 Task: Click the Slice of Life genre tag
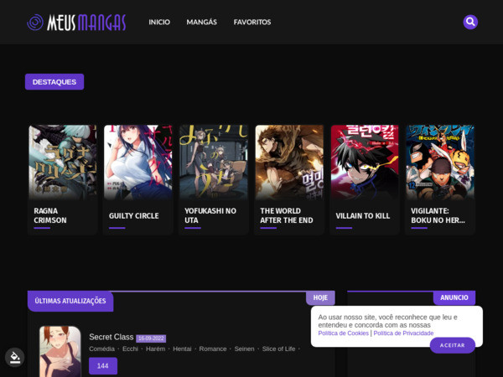[x=279, y=349]
